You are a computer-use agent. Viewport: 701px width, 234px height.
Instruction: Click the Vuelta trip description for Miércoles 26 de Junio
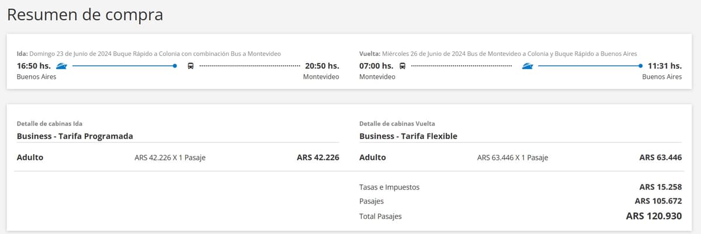tap(498, 54)
